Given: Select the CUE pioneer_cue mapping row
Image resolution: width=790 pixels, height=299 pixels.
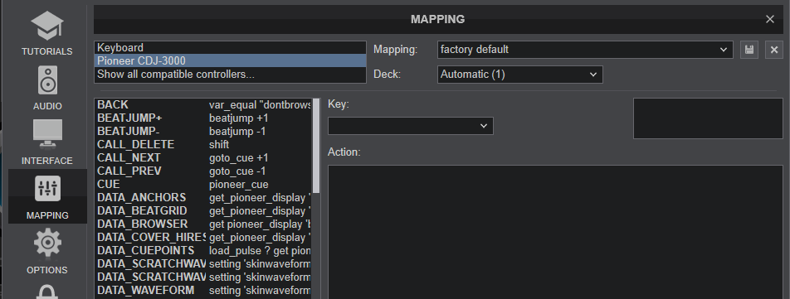Looking at the screenshot, I should click(x=203, y=185).
